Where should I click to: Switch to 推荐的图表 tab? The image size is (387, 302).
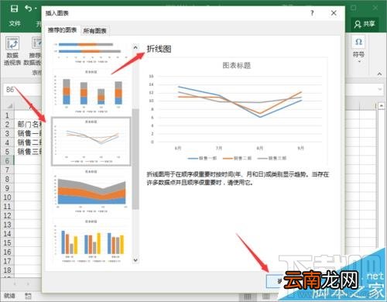62,30
